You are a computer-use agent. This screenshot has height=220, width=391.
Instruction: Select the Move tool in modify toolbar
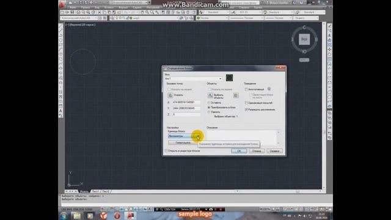click(329, 50)
